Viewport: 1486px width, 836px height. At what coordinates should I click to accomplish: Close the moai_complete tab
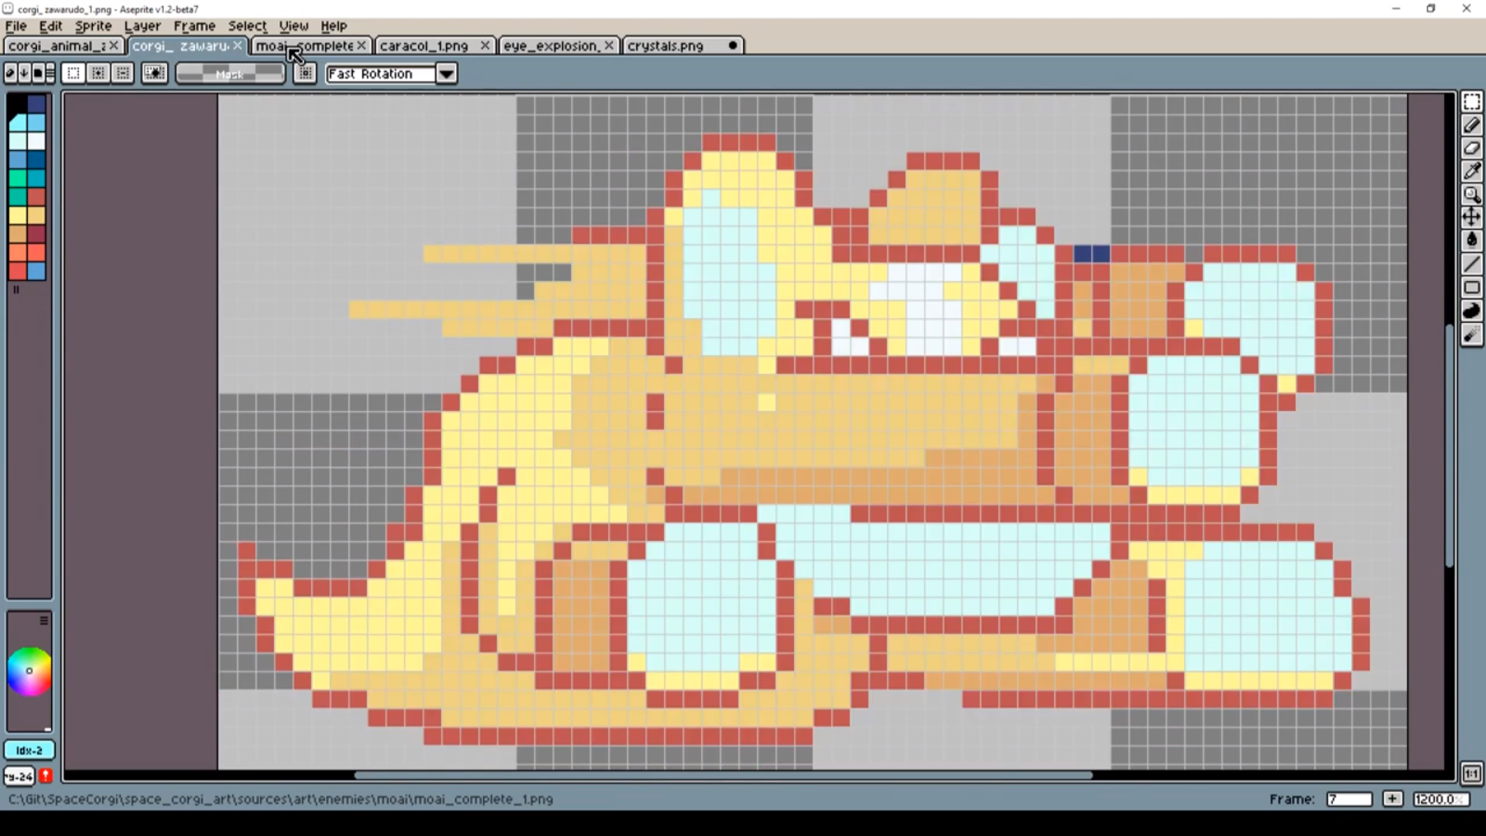[361, 46]
